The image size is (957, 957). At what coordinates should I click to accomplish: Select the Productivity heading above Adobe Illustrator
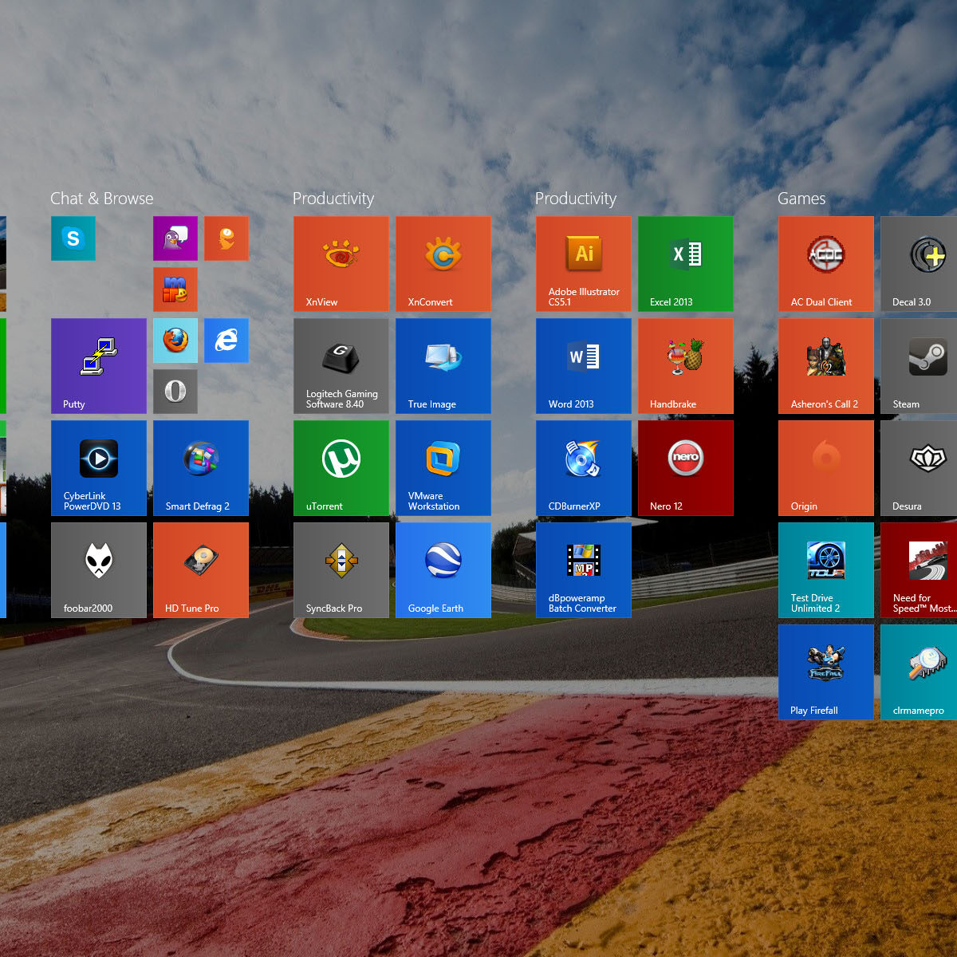click(576, 199)
